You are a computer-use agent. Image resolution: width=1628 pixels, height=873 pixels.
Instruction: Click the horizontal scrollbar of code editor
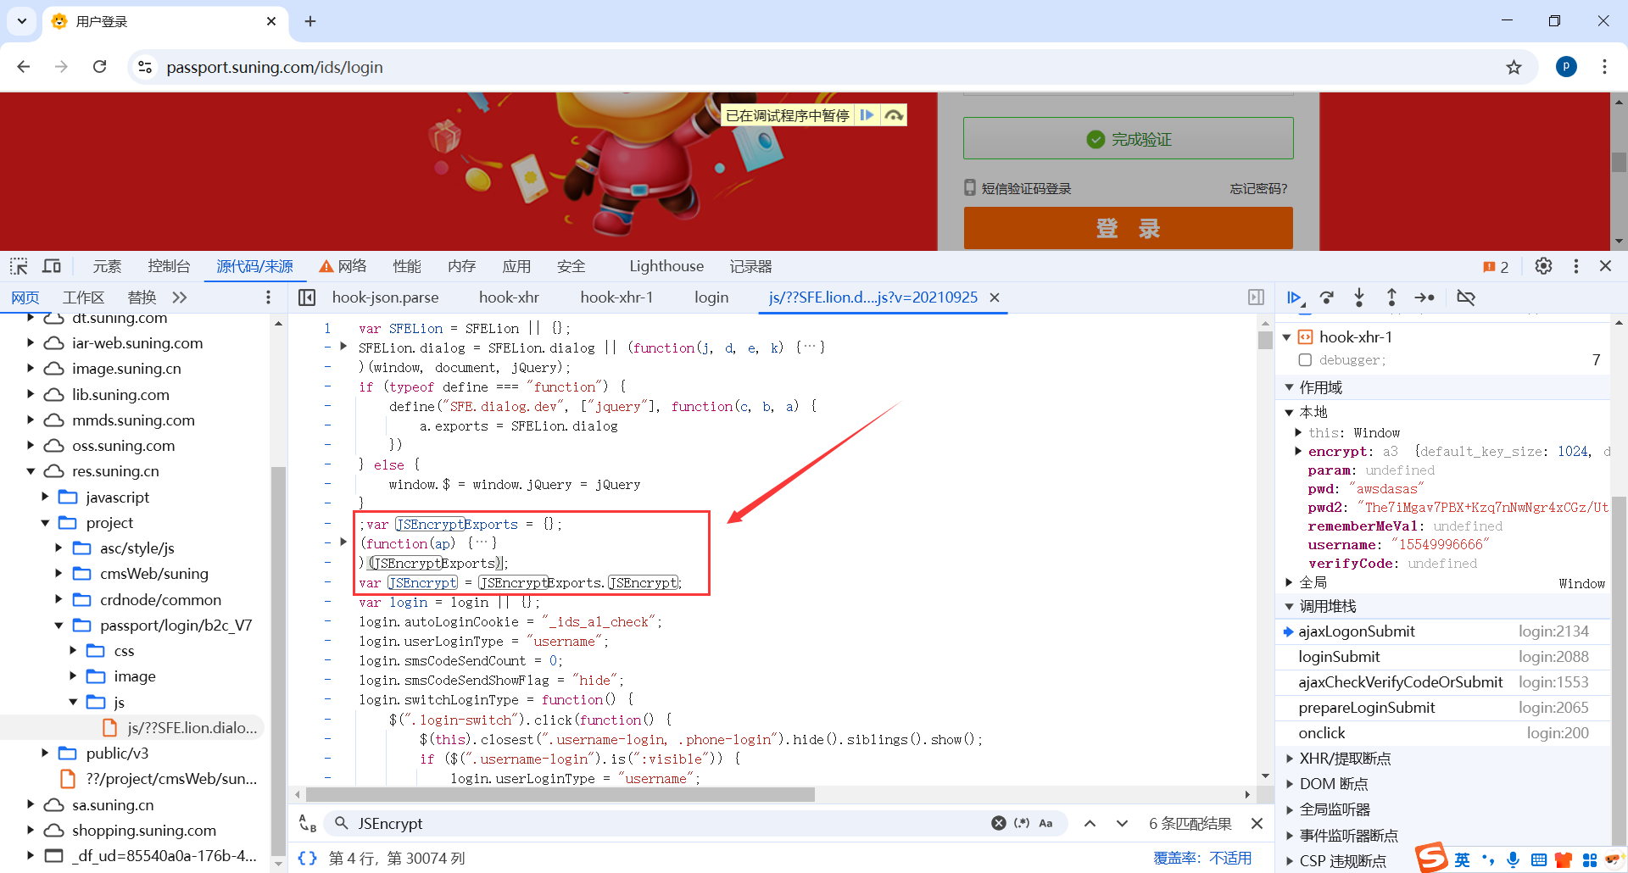pos(560,795)
